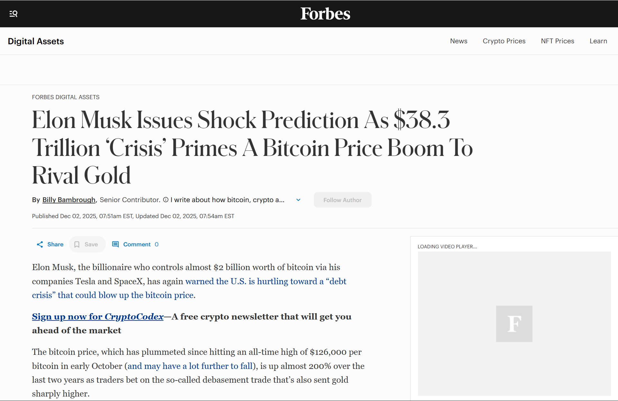Click the info icon beside Senior Contributor
Viewport: 618px width, 401px height.
pos(166,200)
